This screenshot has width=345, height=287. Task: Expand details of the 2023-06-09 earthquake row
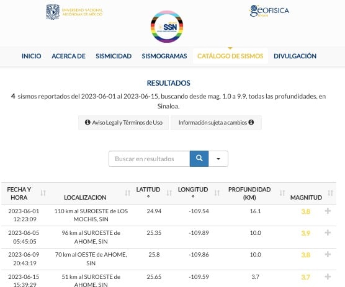click(x=328, y=254)
